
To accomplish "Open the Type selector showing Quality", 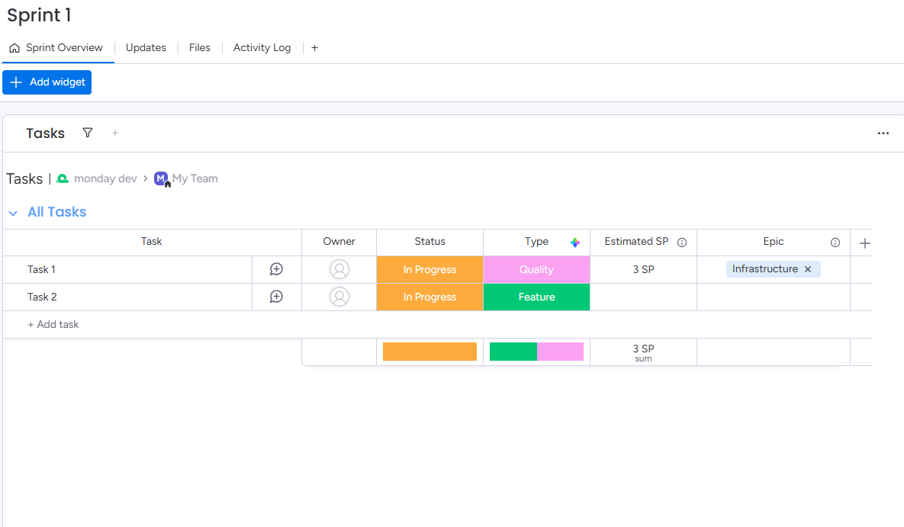I will coord(536,268).
